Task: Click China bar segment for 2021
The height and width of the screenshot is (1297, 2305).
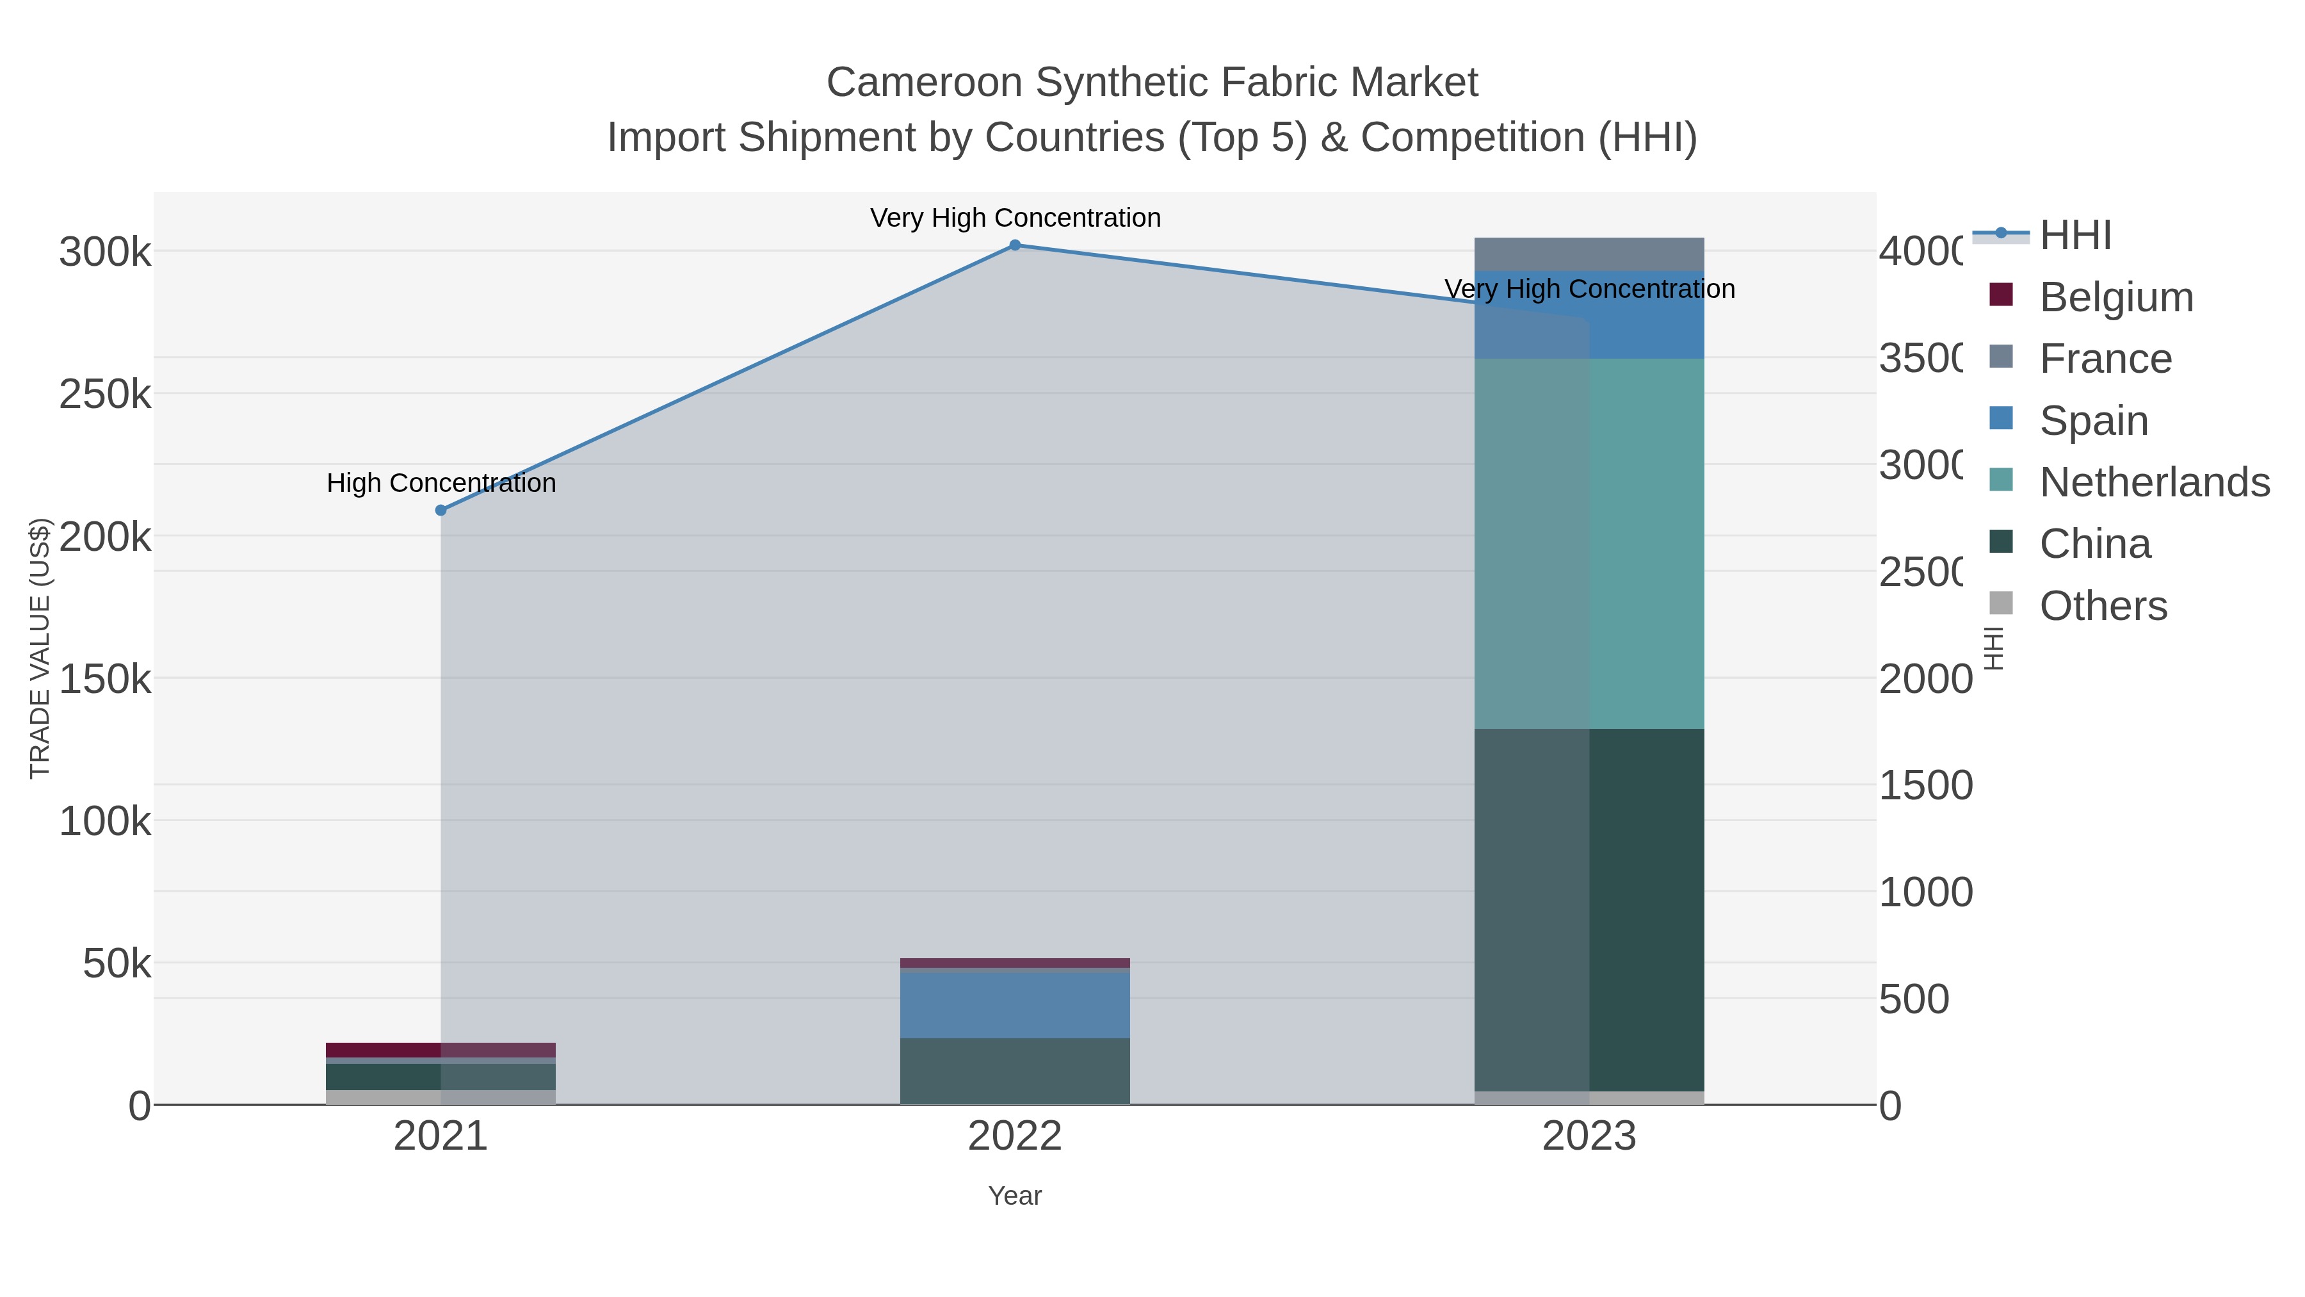Action: [x=441, y=1077]
